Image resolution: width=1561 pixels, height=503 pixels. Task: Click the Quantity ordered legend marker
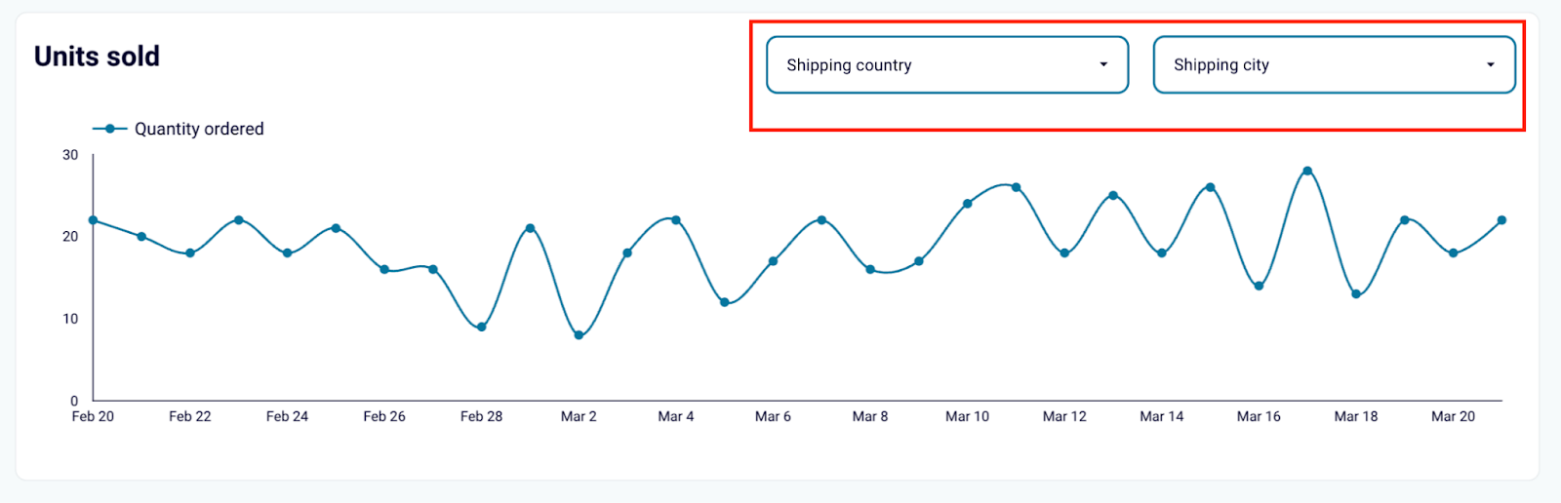(x=110, y=129)
